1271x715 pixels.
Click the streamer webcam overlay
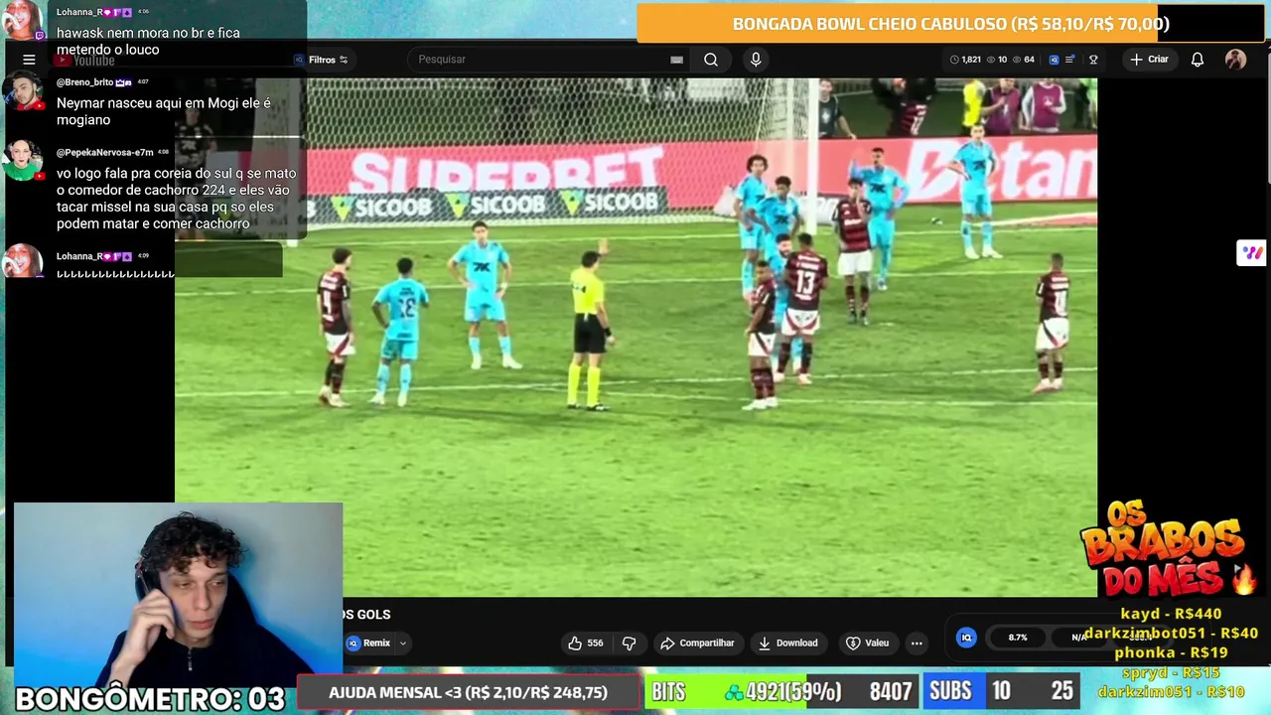pyautogui.click(x=179, y=594)
